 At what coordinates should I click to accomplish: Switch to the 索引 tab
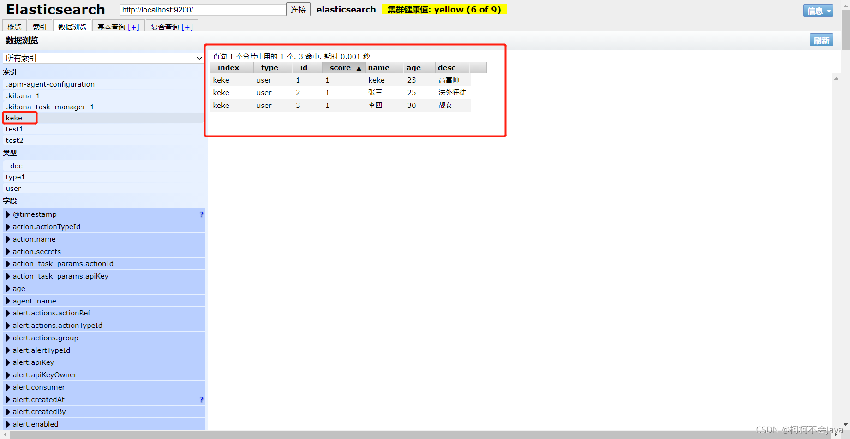40,27
